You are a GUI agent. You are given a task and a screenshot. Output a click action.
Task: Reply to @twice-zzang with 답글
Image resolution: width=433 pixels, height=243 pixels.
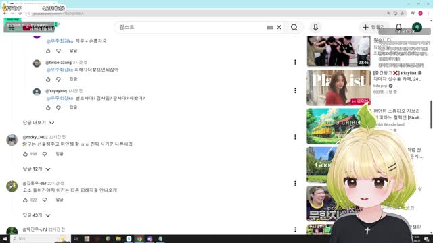(x=74, y=79)
